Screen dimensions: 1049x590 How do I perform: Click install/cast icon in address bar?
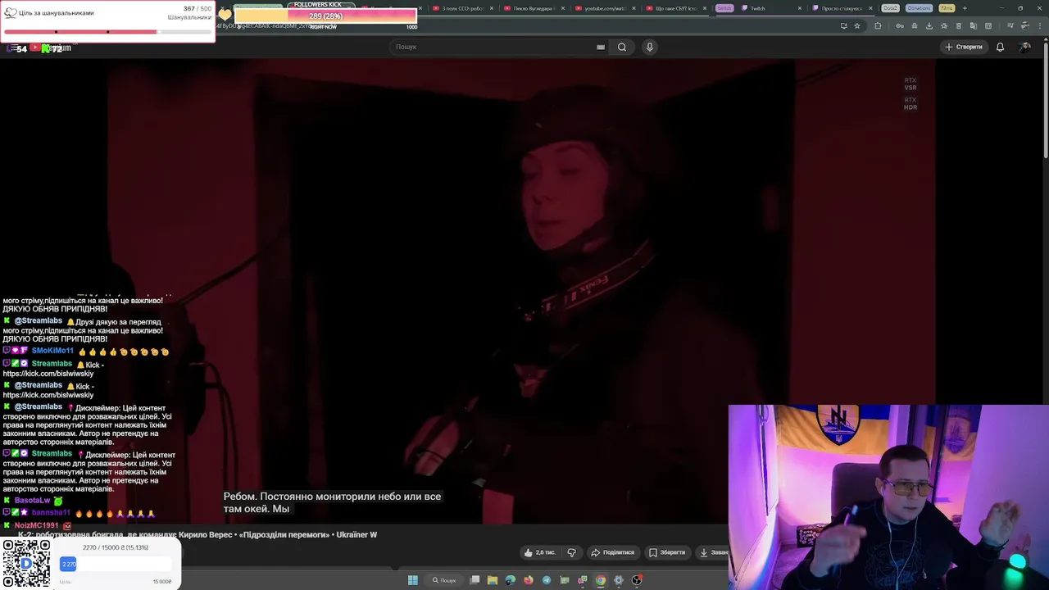[x=843, y=25]
